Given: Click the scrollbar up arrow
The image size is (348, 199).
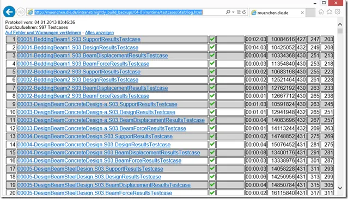Looking at the screenshot, I should click(x=340, y=24).
